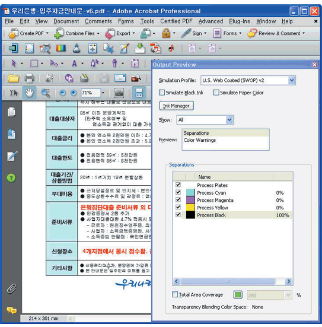Click the zoom in plus button
Viewport: 322px width, 327px height.
click(x=73, y=93)
